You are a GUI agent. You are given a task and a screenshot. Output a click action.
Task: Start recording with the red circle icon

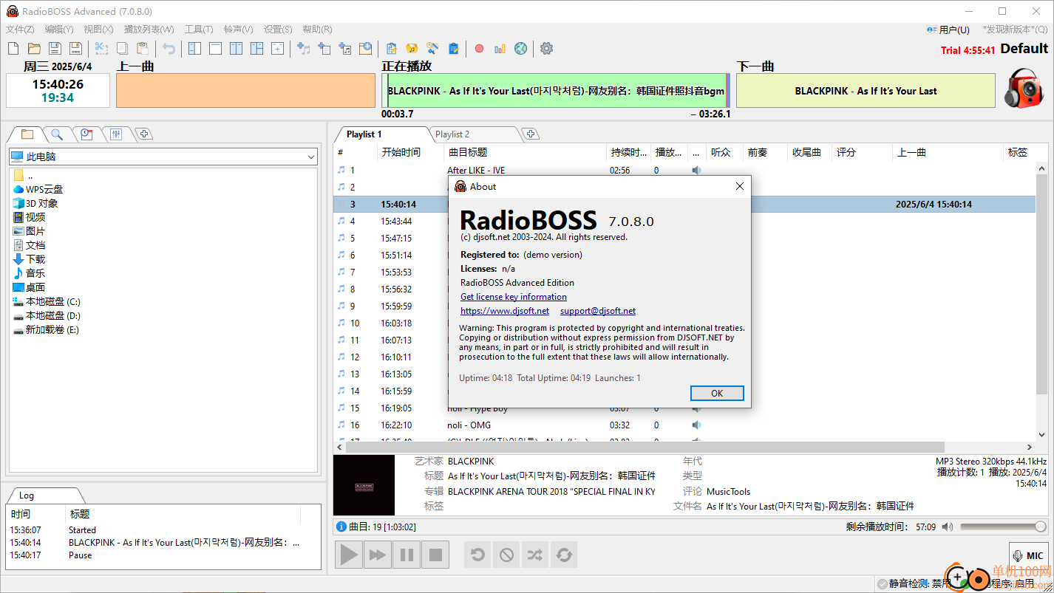[479, 49]
